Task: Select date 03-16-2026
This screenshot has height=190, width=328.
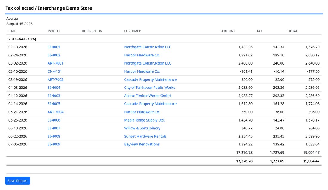Action: [x=18, y=71]
